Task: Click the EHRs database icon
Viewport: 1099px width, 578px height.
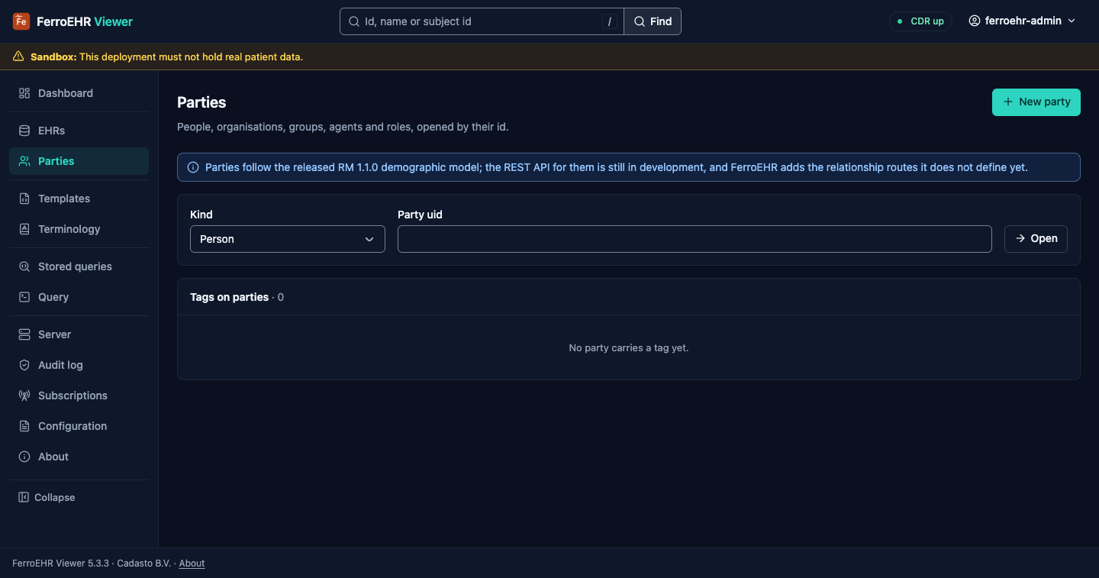Action: 24,131
